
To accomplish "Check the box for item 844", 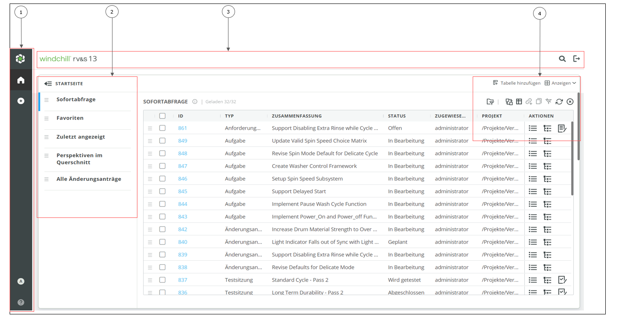I will [162, 204].
